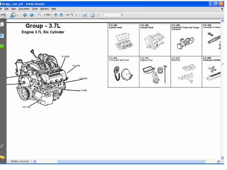Restore down the Adobe Reader window
This screenshot has height=170, width=227.
coord(216,4)
